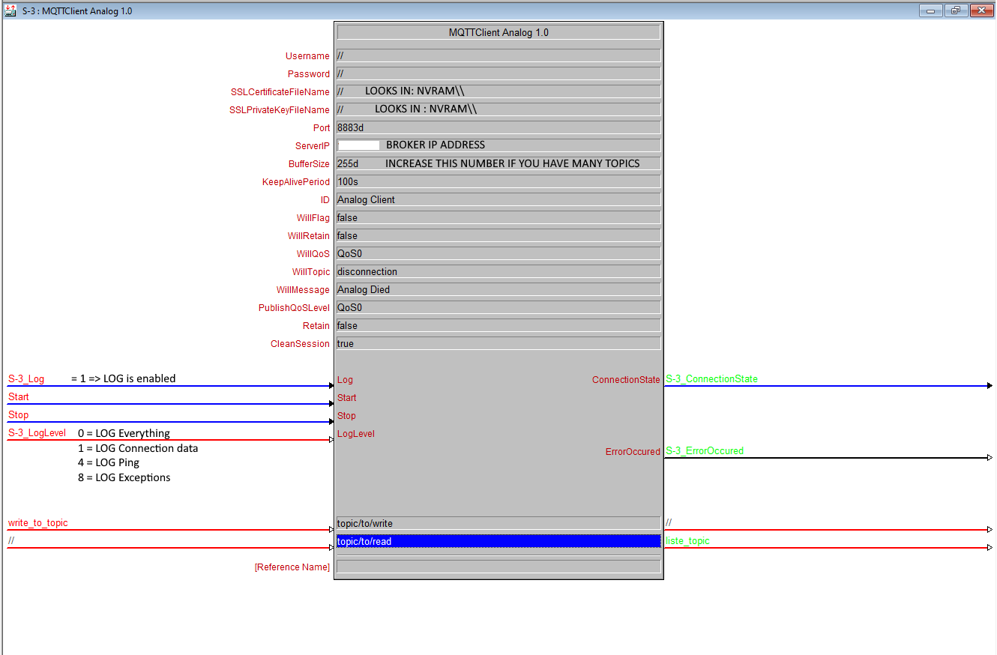
Task: Click the SSLPrivateKeyFileName field
Action: pyautogui.click(x=498, y=109)
